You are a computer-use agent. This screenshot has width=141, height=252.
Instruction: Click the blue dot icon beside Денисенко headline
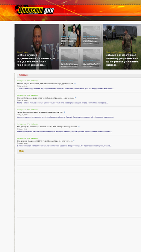[79, 127]
